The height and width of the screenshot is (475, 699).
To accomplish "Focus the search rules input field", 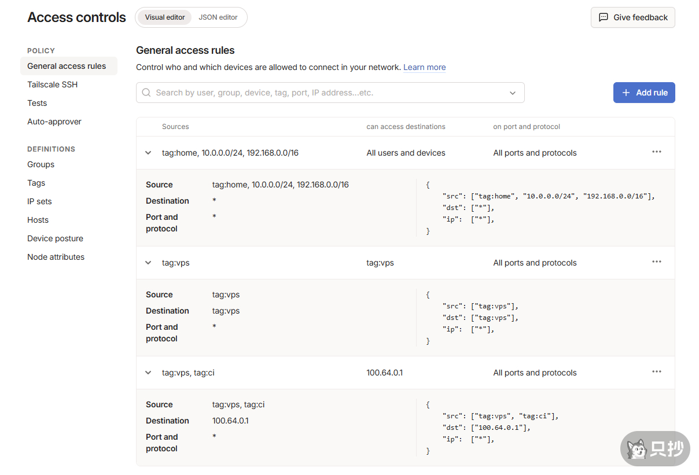I will [x=330, y=93].
